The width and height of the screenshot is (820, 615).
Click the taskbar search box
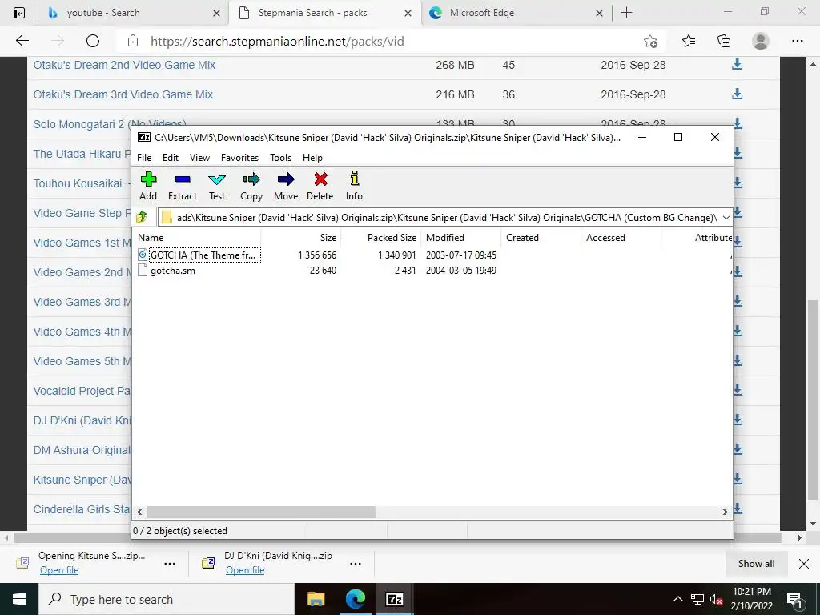(167, 599)
